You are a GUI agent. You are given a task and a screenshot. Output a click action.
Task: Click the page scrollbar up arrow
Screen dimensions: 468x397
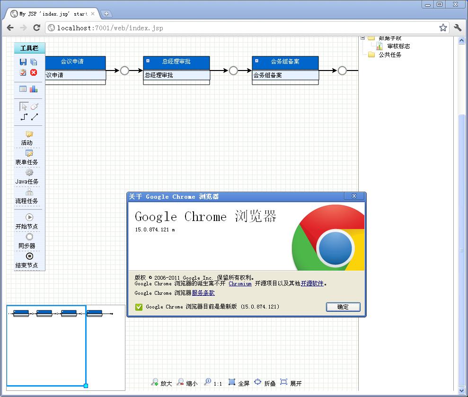[461, 41]
